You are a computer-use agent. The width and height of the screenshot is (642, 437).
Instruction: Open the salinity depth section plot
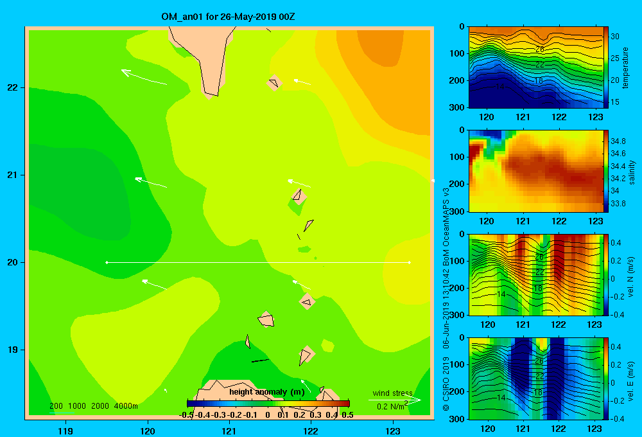(536, 172)
